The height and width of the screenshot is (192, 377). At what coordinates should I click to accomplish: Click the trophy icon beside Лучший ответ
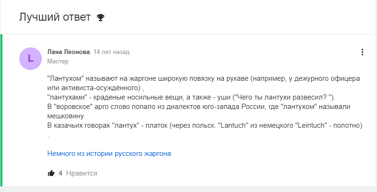point(101,17)
